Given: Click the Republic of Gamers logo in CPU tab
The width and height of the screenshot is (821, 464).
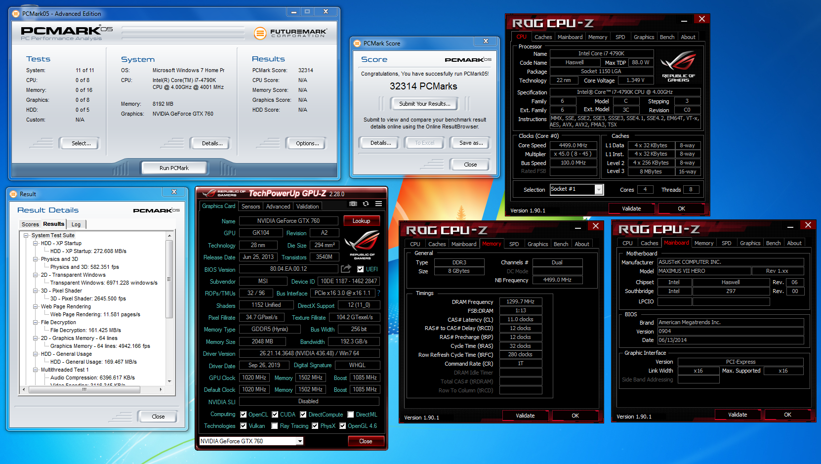Looking at the screenshot, I should (x=678, y=66).
